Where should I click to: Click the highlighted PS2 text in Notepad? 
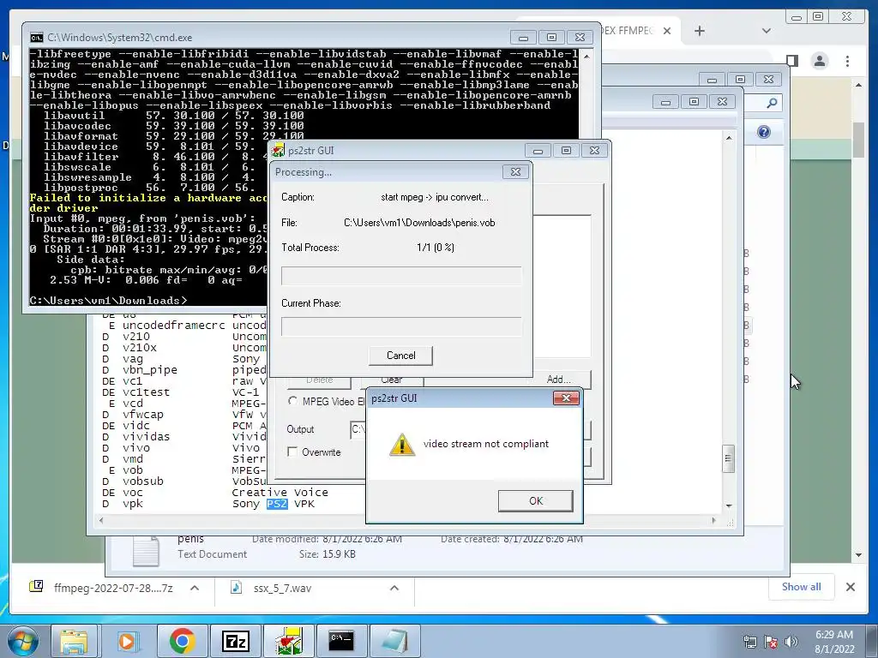coord(277,504)
